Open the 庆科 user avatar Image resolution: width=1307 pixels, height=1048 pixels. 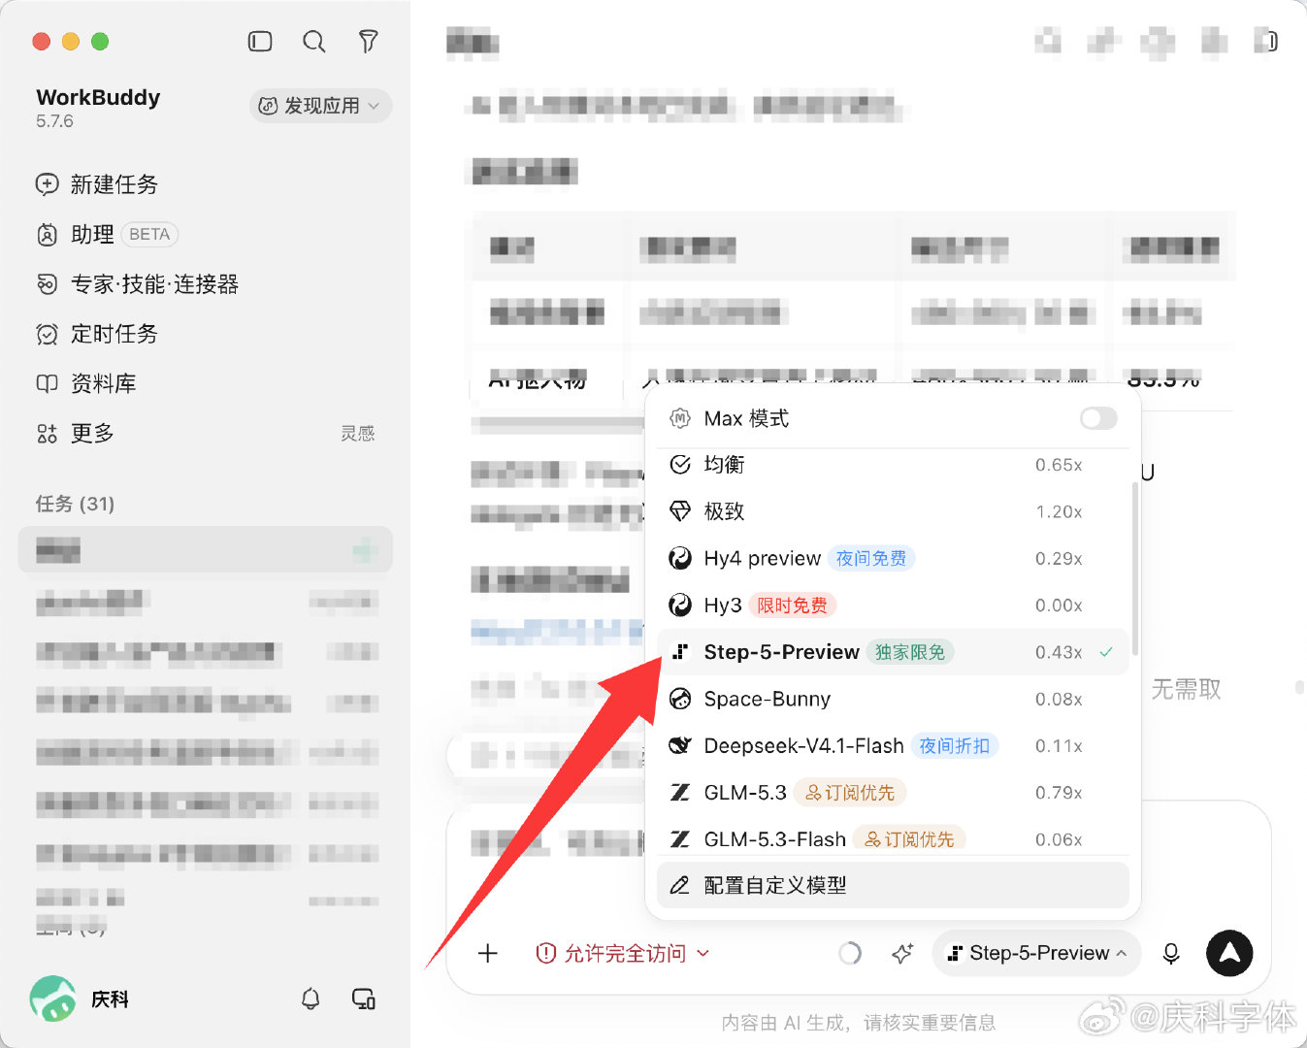coord(52,999)
